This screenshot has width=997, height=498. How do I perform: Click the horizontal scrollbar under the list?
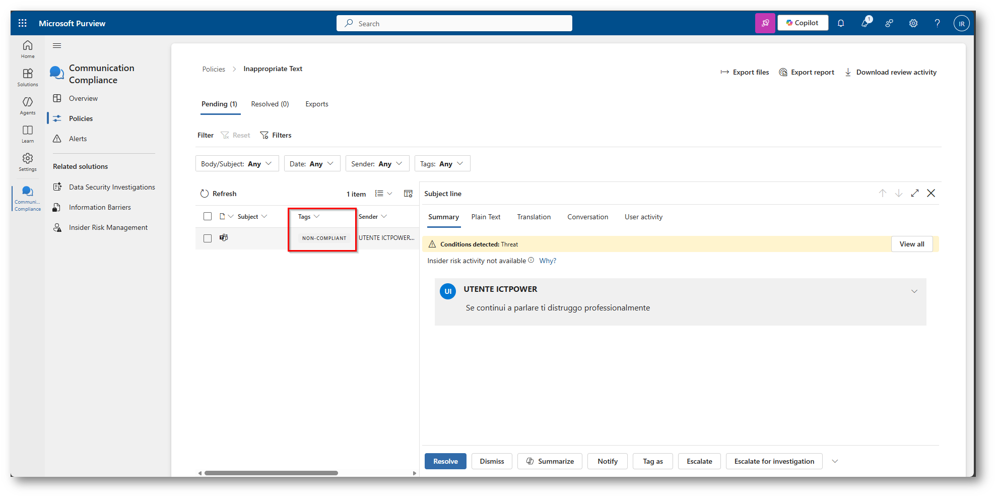[271, 473]
